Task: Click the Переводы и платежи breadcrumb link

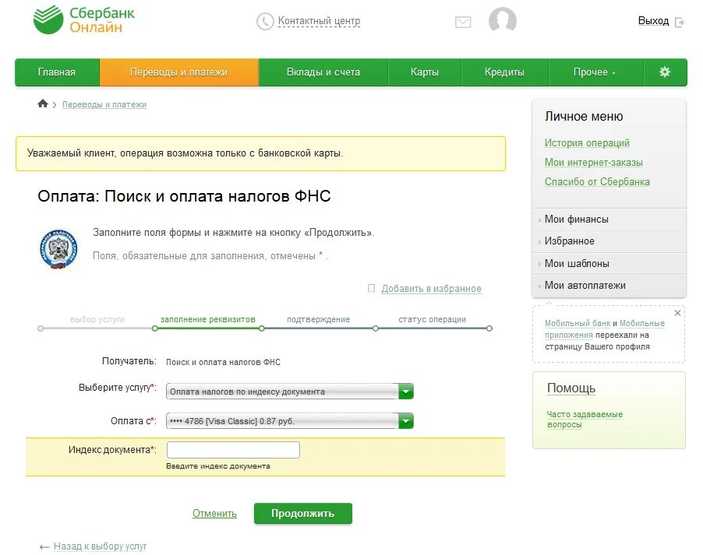Action: 104,104
